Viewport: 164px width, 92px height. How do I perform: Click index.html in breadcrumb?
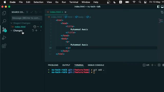(x=56, y=17)
